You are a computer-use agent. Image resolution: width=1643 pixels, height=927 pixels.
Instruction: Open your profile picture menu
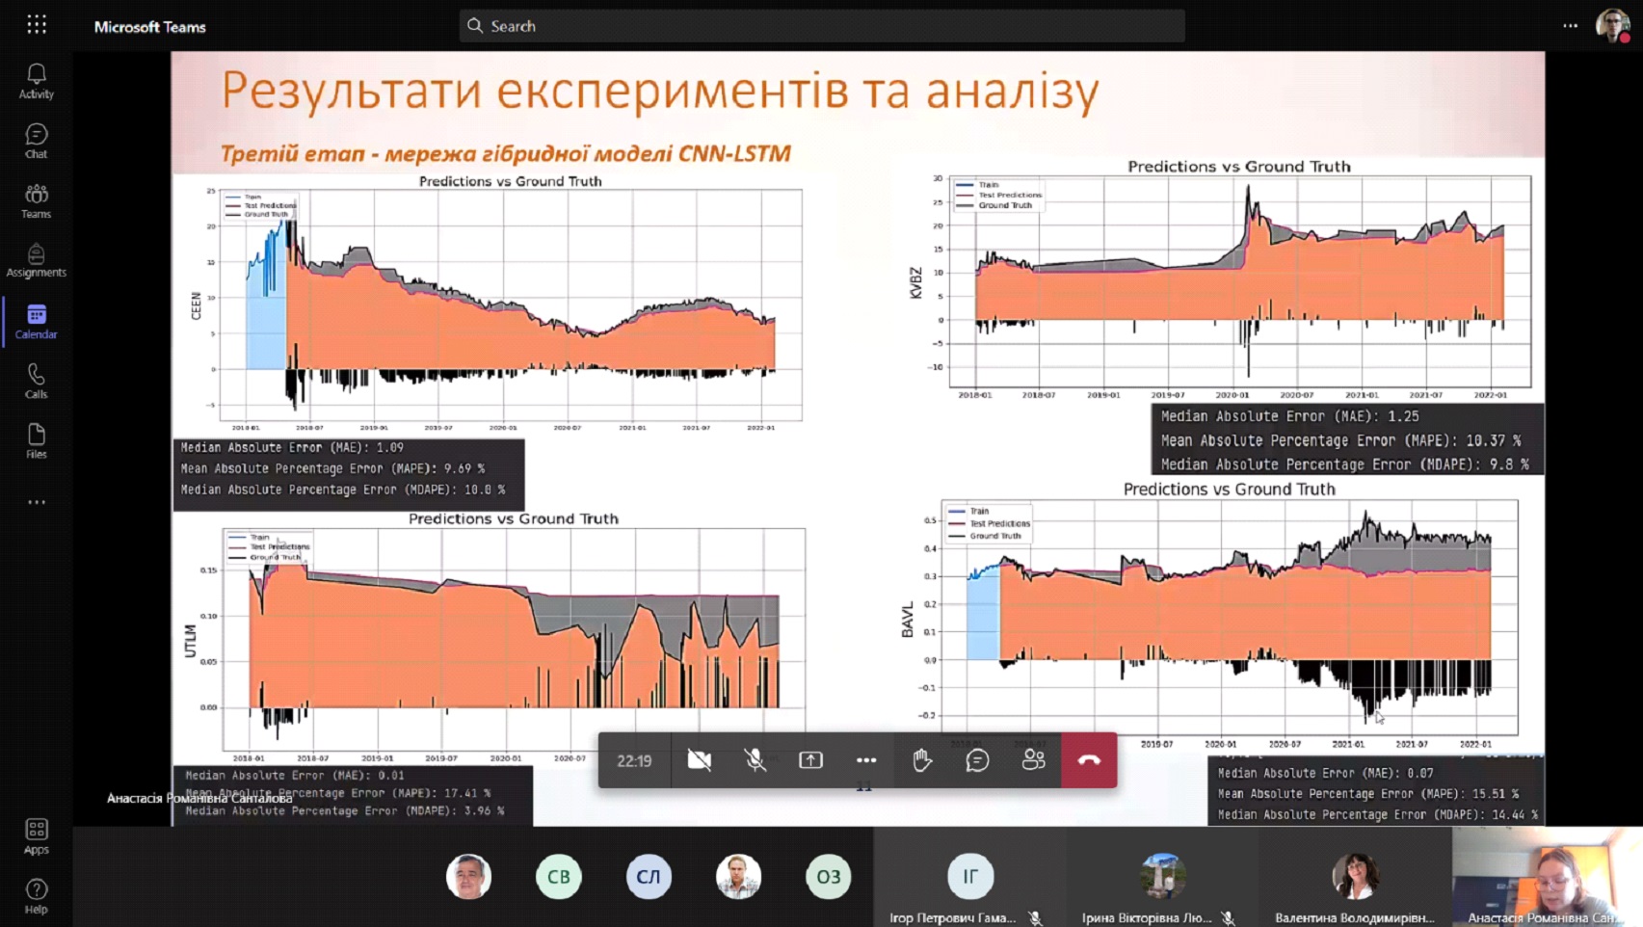[1612, 26]
